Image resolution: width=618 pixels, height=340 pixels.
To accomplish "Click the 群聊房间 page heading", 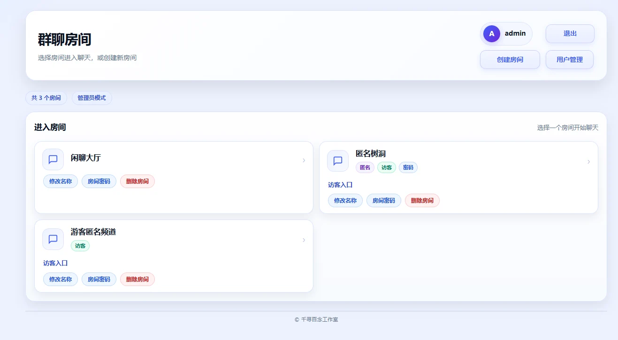I will pyautogui.click(x=65, y=40).
